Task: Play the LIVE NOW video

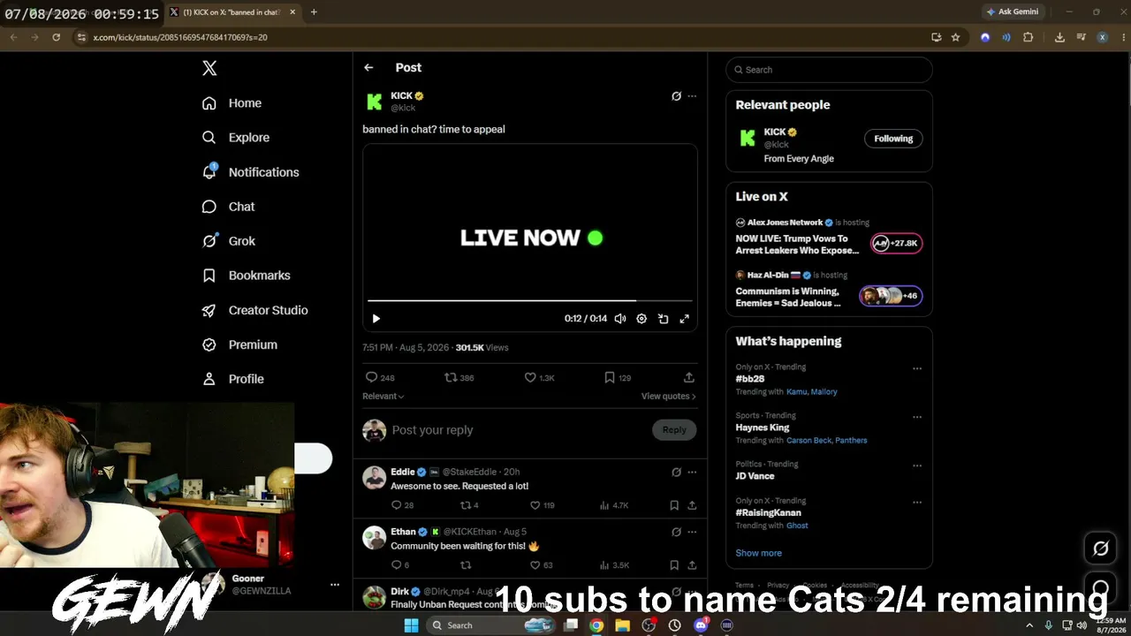Action: 376,319
